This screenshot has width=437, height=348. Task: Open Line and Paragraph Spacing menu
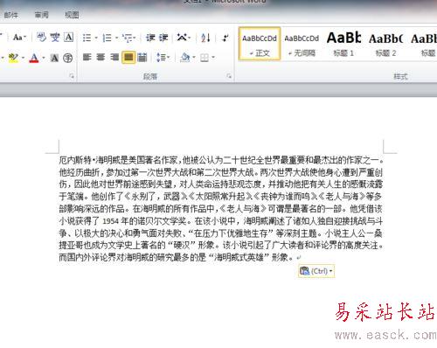[x=163, y=57]
